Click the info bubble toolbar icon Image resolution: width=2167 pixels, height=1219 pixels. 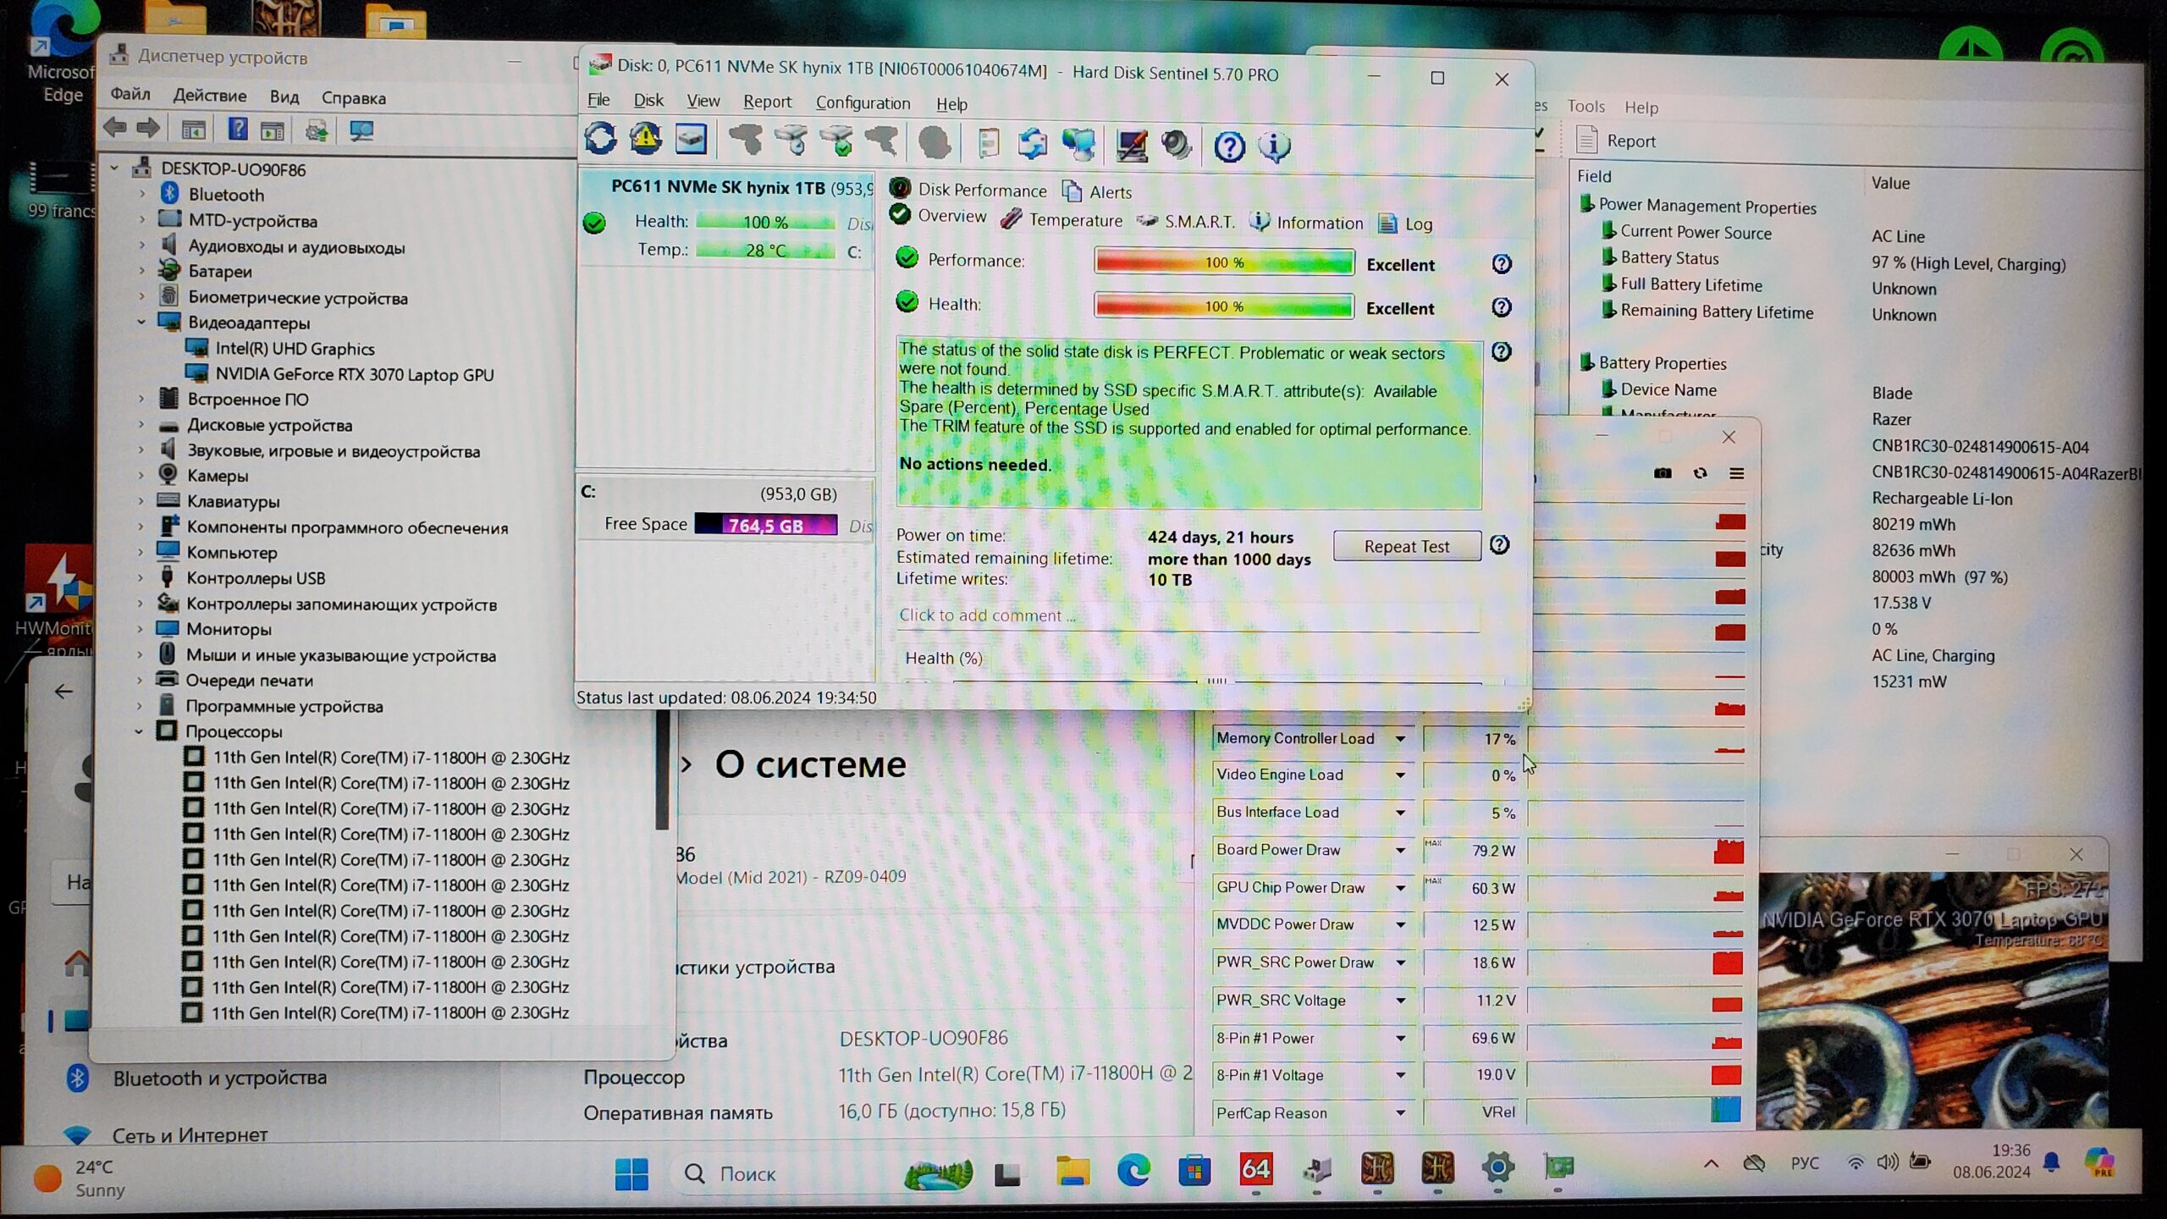coord(1274,146)
